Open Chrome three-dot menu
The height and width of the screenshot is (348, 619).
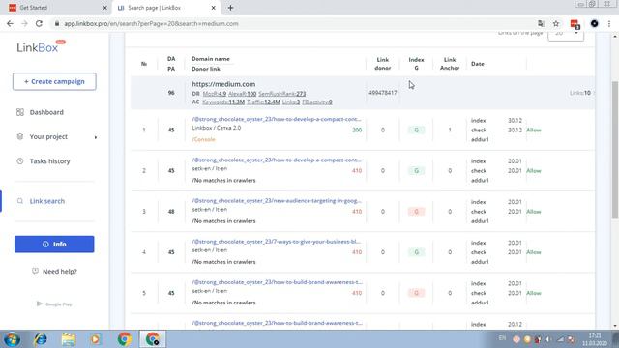pos(609,24)
